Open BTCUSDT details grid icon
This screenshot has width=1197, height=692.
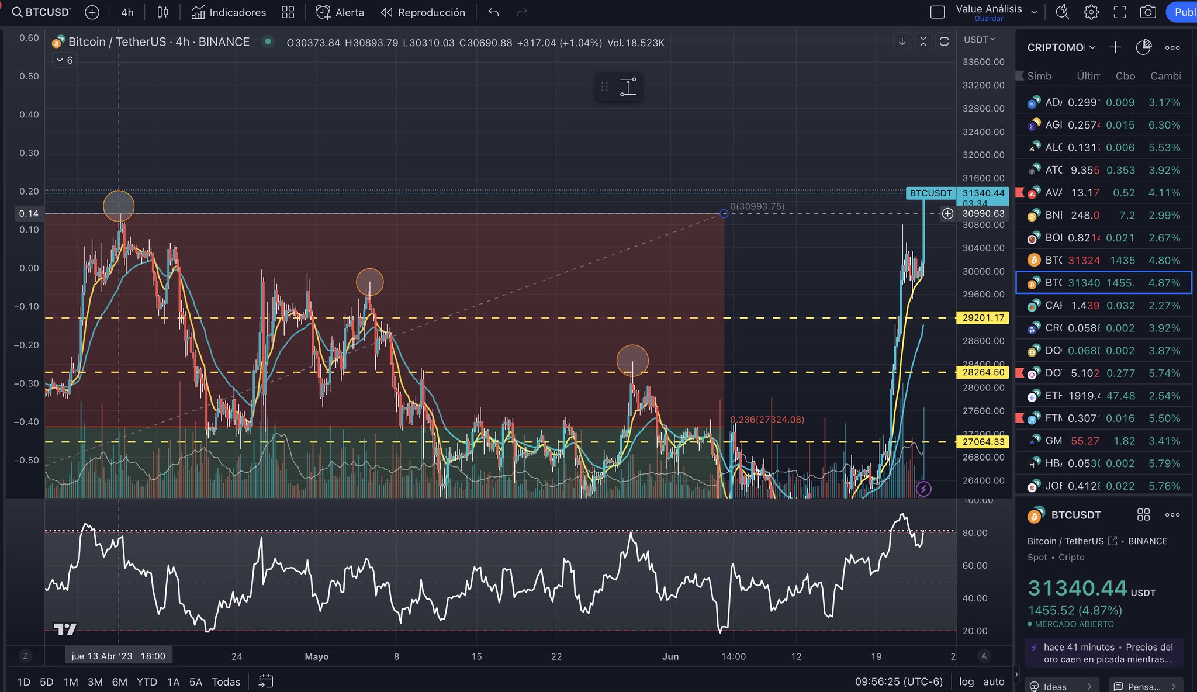point(1143,514)
